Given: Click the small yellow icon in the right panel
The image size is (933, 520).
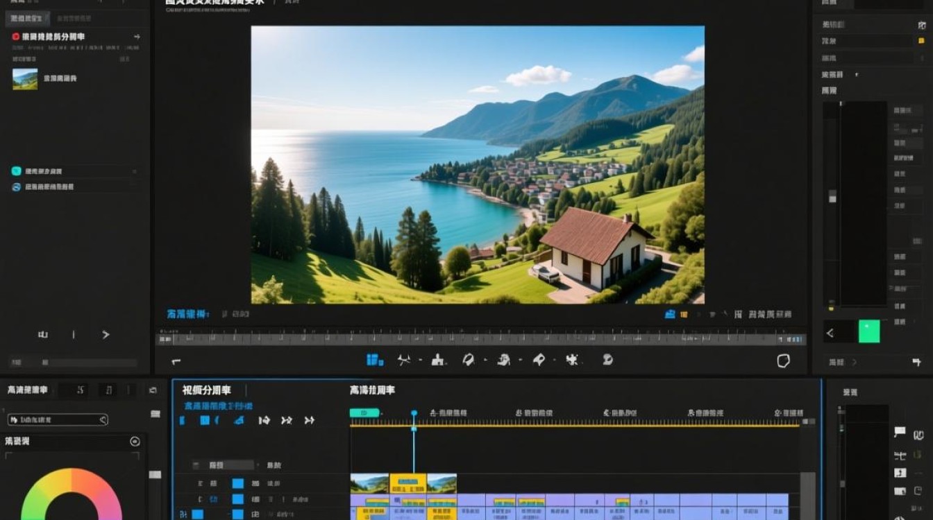Looking at the screenshot, I should 921,41.
